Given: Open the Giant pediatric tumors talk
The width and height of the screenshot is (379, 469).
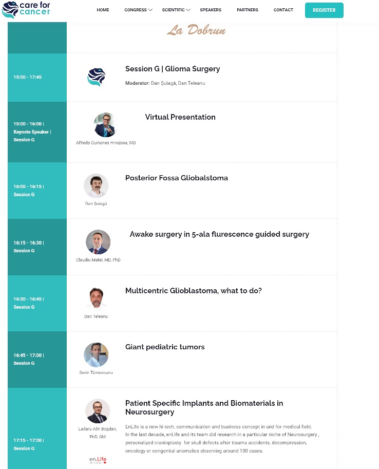Looking at the screenshot, I should pos(165,347).
